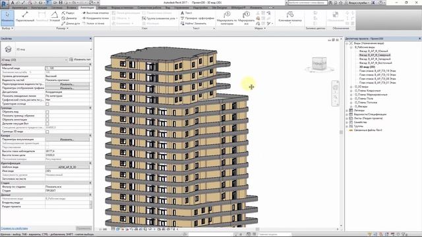Click Маркировать по категории tag tool
422x237 pixels.
(x=227, y=18)
